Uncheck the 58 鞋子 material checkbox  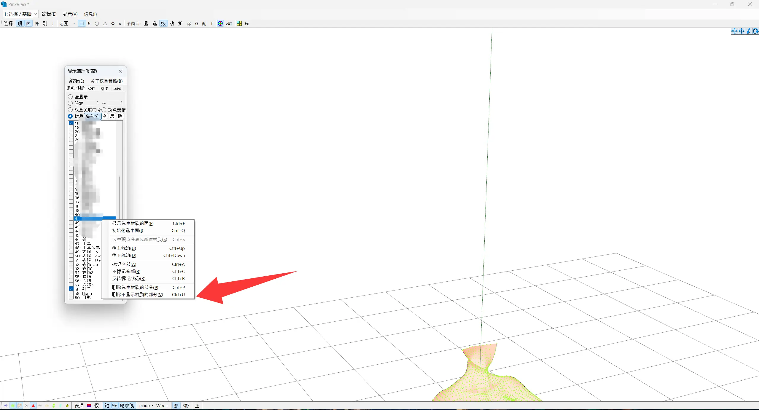[71, 289]
